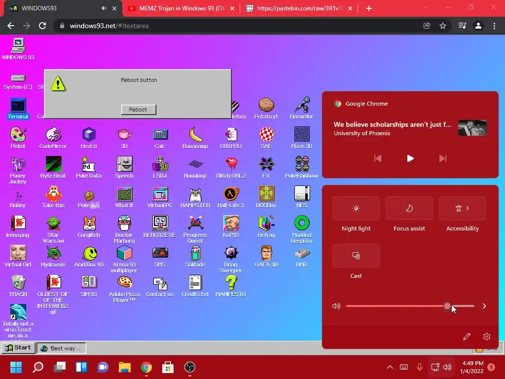
Task: Open Chrome three-dot menu
Action: (x=494, y=26)
